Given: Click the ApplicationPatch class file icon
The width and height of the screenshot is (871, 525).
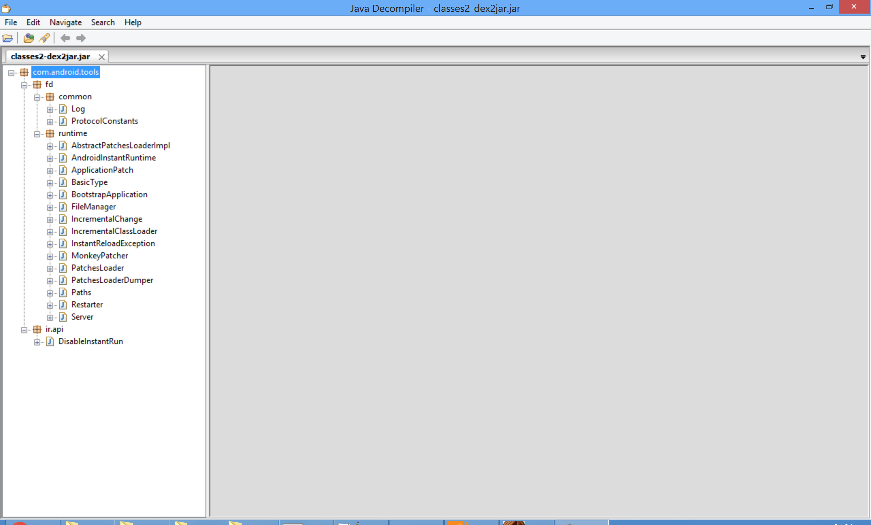Looking at the screenshot, I should pos(63,170).
